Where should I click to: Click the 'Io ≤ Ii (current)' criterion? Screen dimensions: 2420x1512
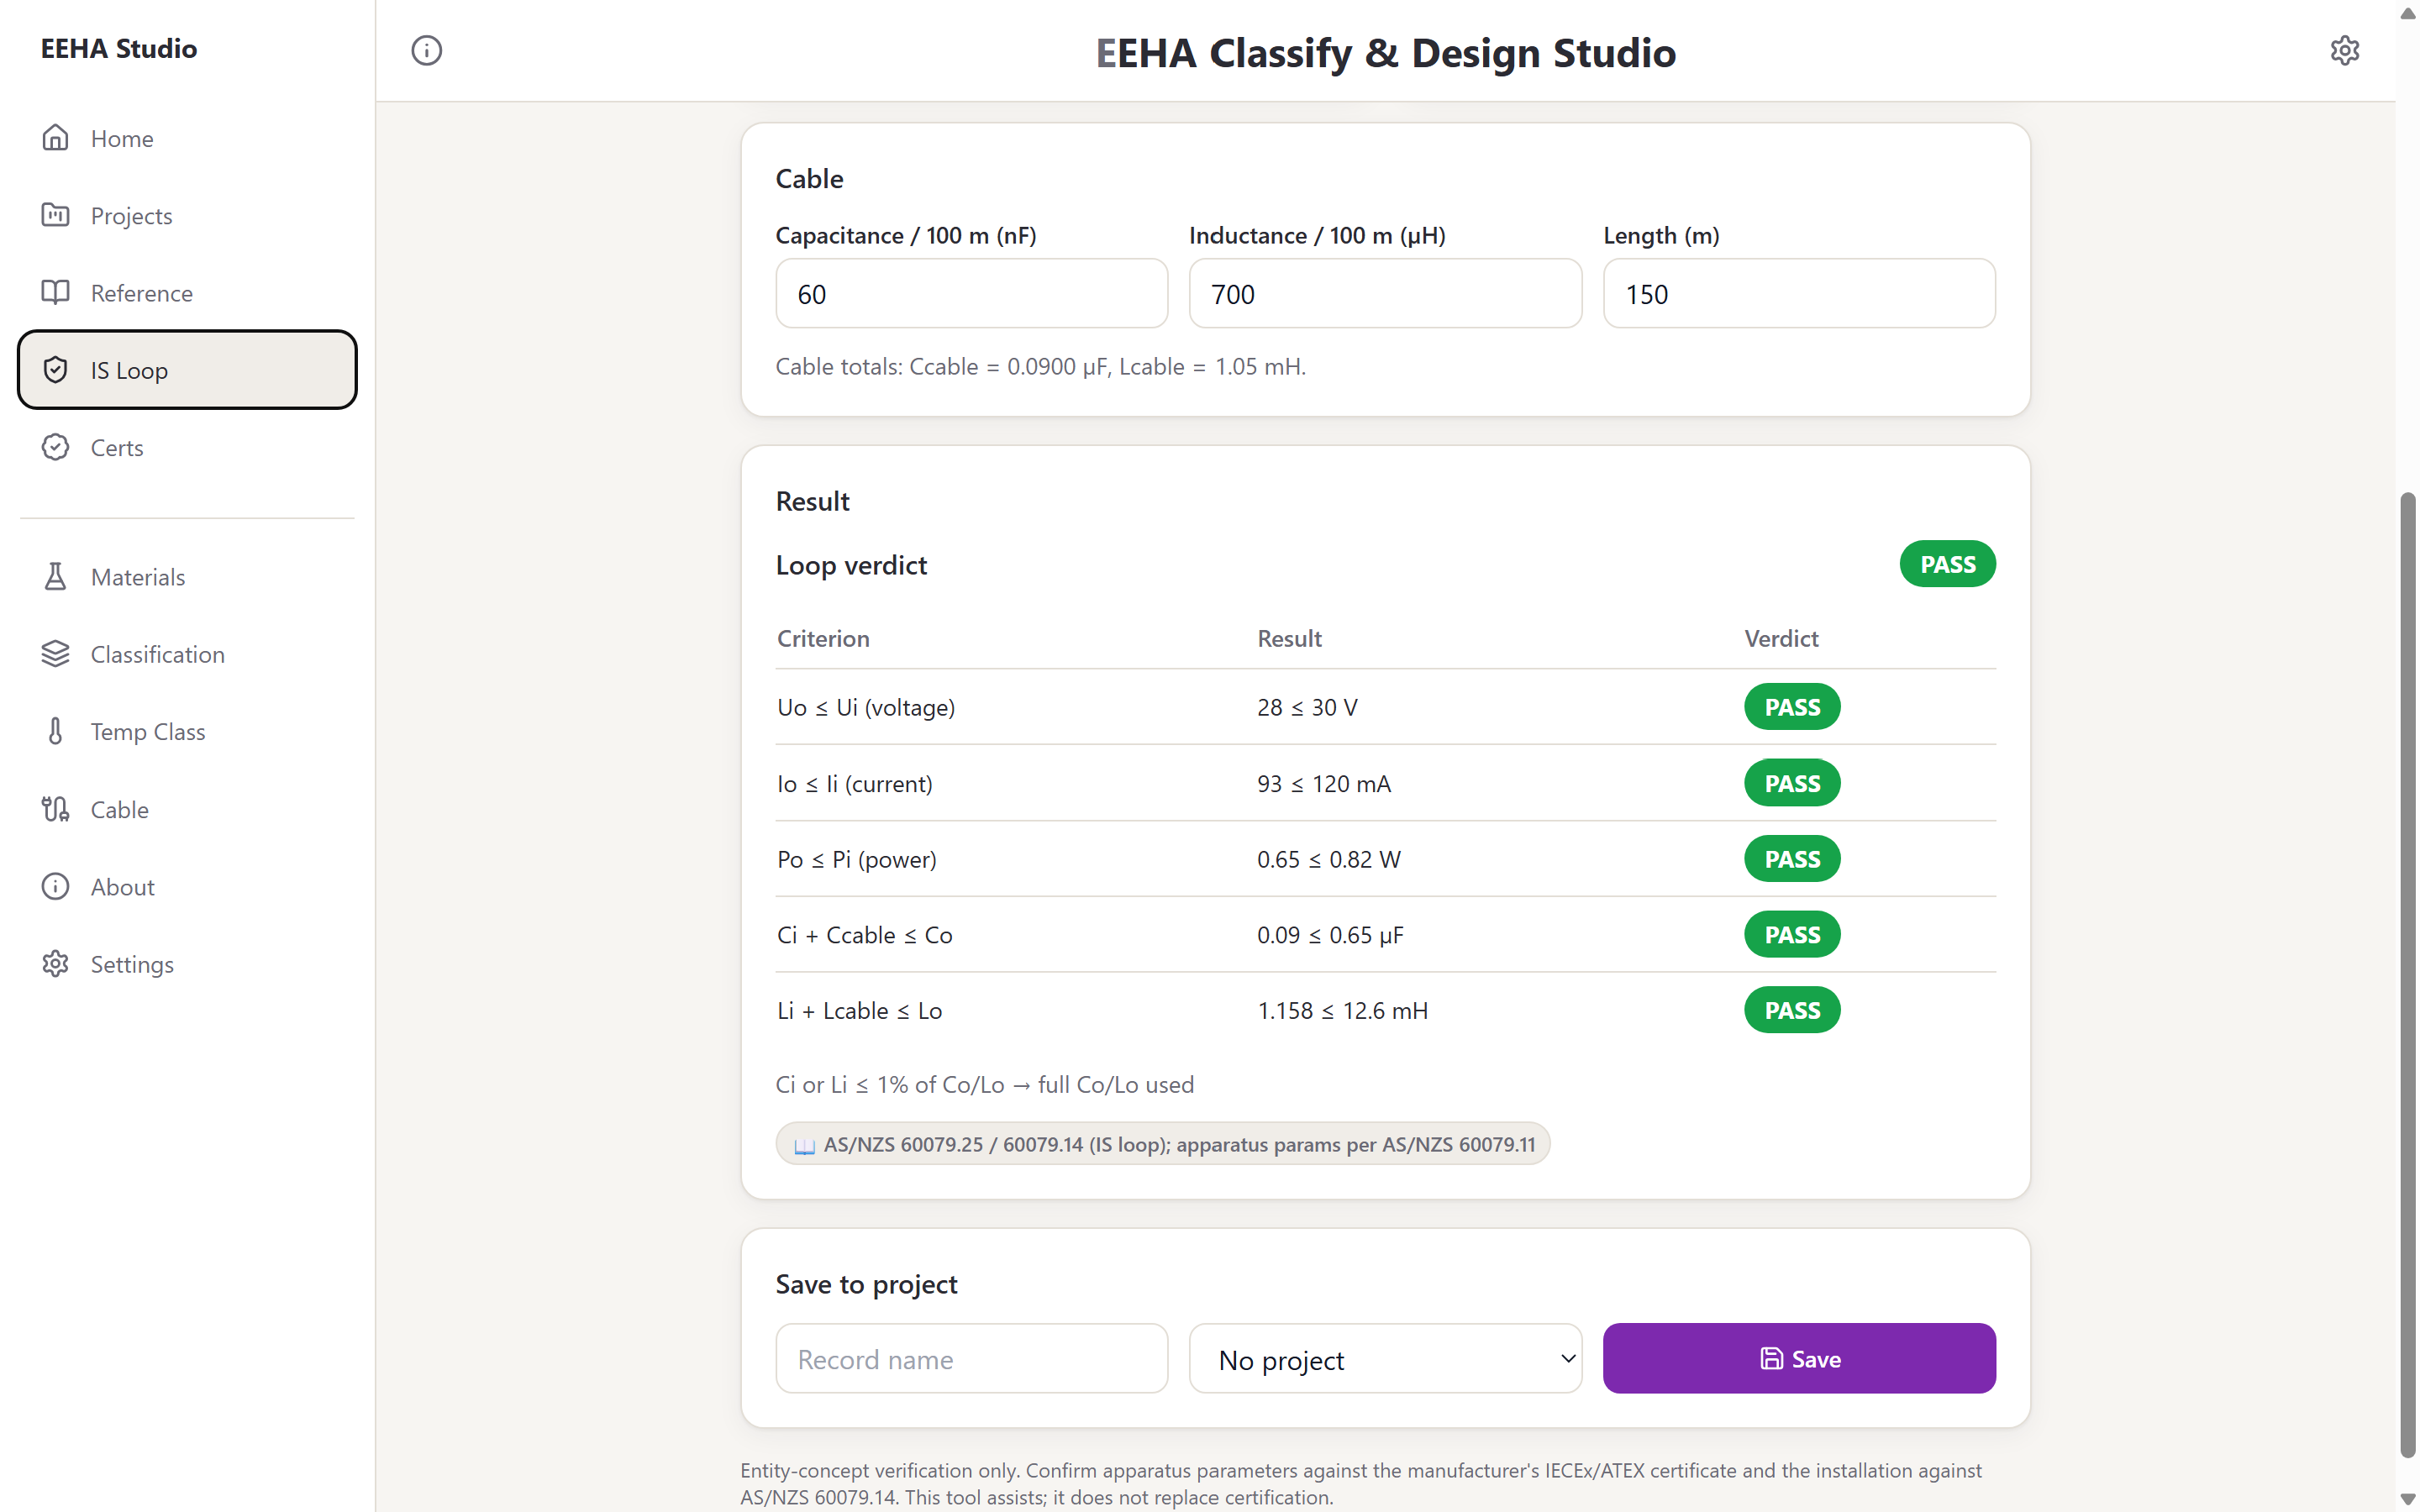tap(855, 783)
